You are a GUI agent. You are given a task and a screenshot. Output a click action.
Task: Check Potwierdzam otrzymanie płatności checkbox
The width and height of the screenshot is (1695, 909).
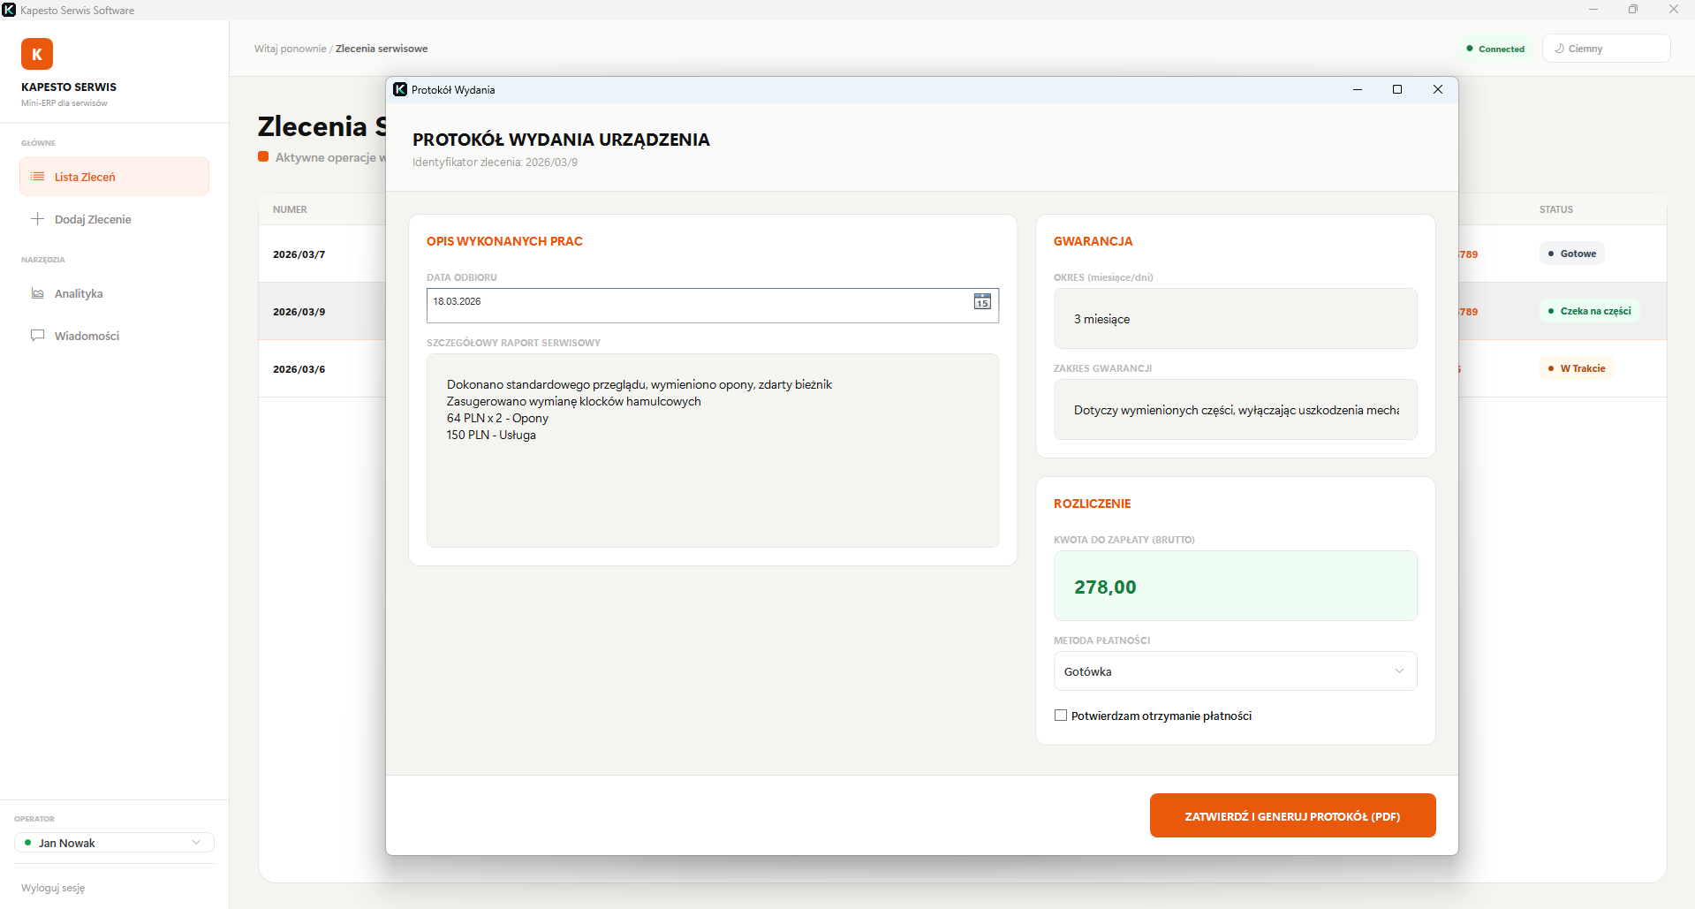tap(1061, 716)
